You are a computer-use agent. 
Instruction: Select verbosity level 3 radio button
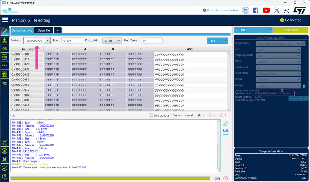click(221, 115)
